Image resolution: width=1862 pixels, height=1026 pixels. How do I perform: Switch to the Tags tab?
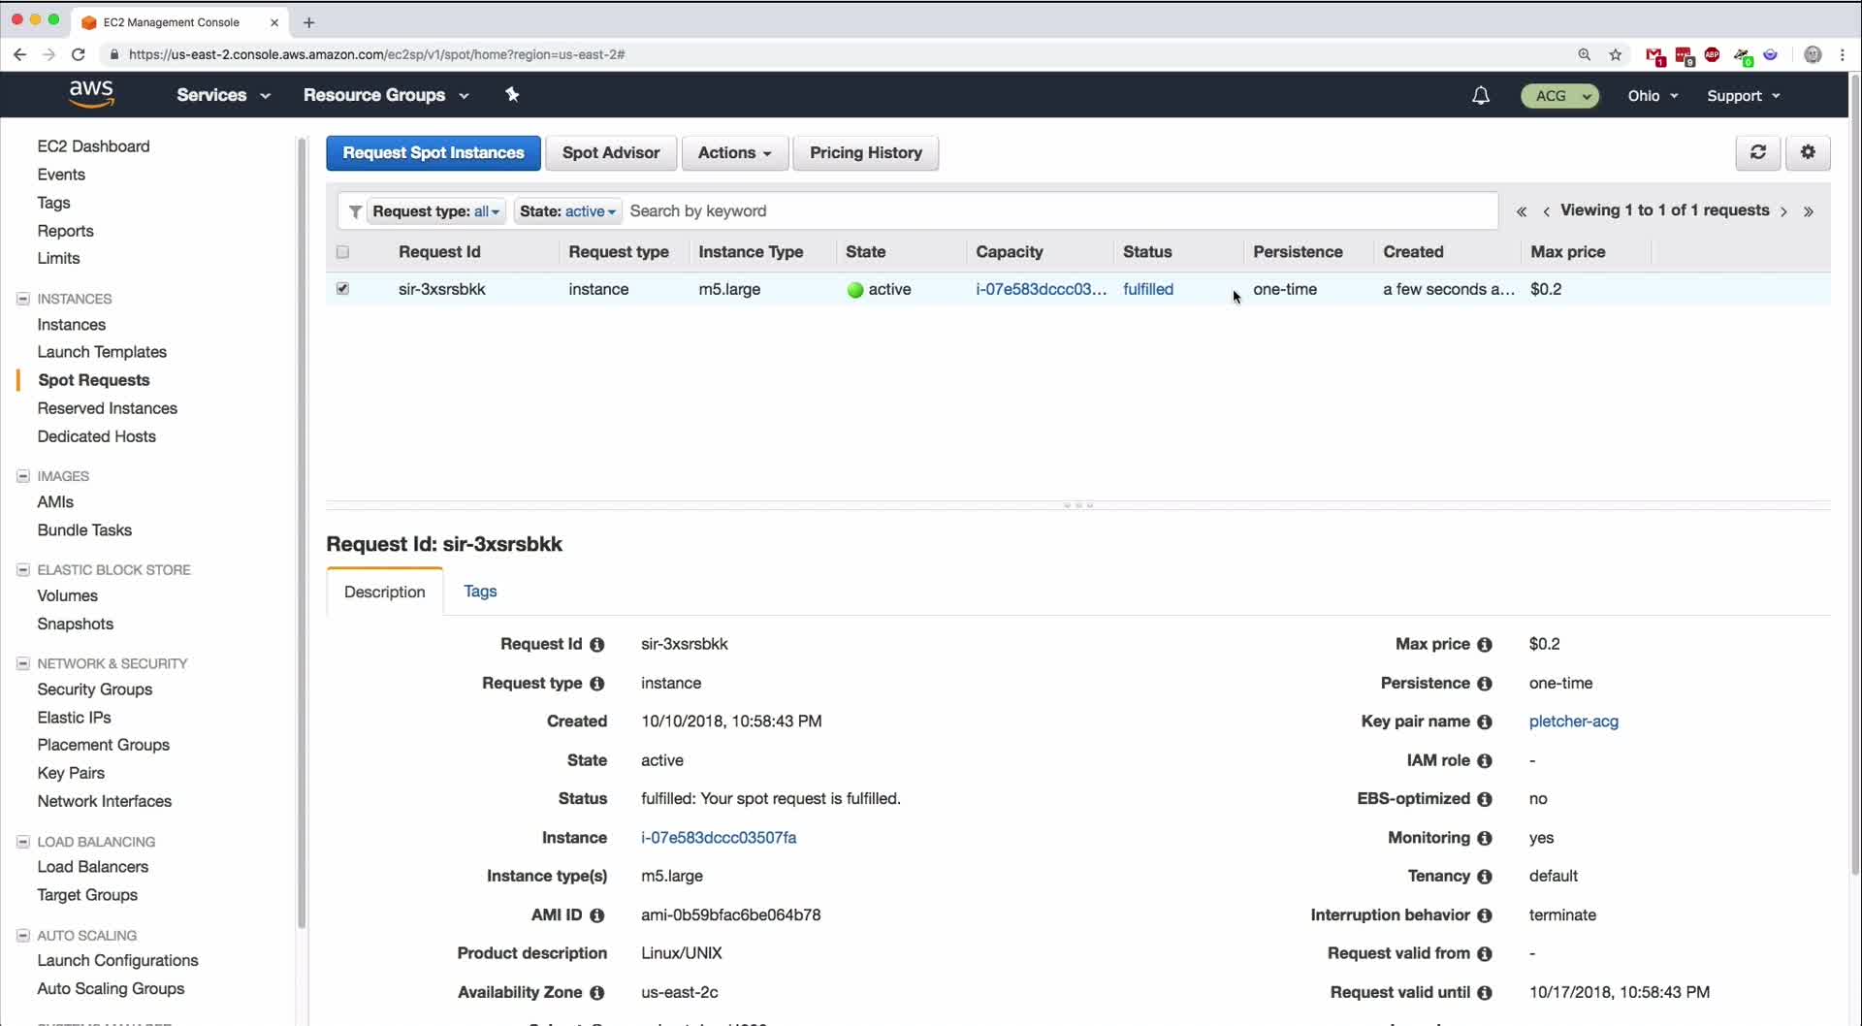click(480, 592)
